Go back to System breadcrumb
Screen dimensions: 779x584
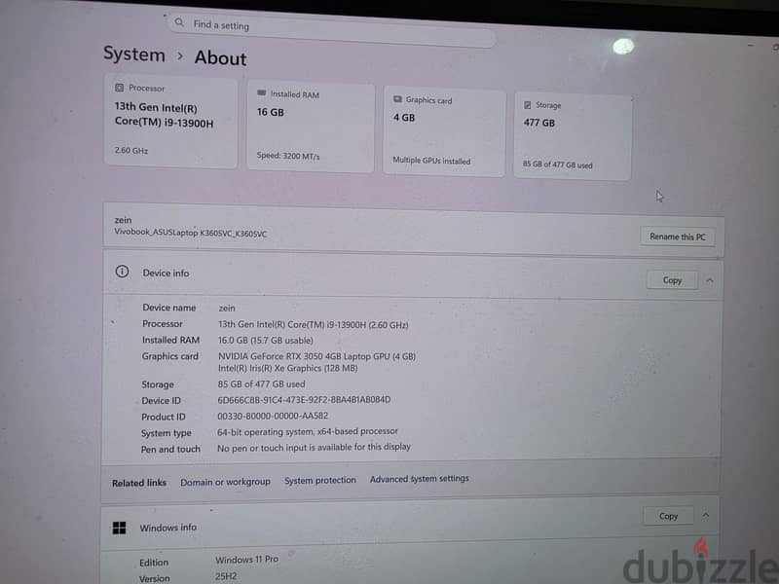coord(134,54)
